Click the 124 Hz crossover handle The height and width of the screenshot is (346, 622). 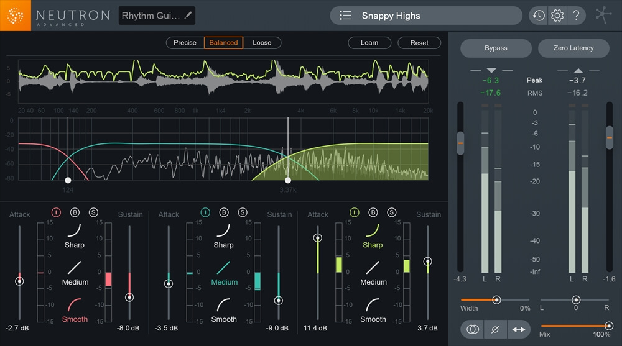pyautogui.click(x=68, y=180)
